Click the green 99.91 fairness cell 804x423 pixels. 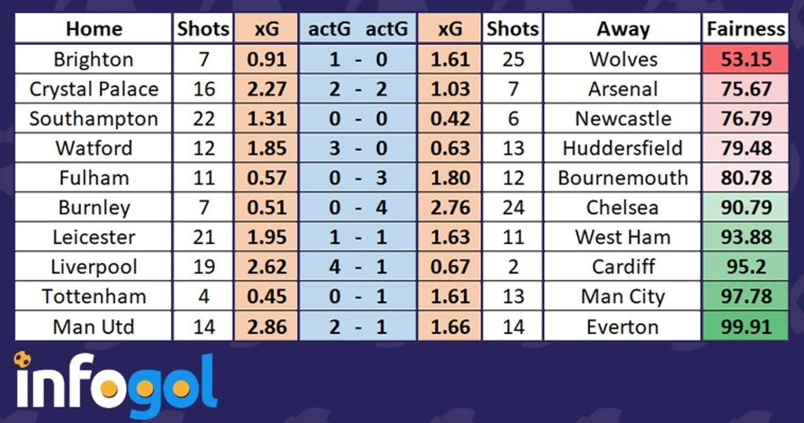746,327
